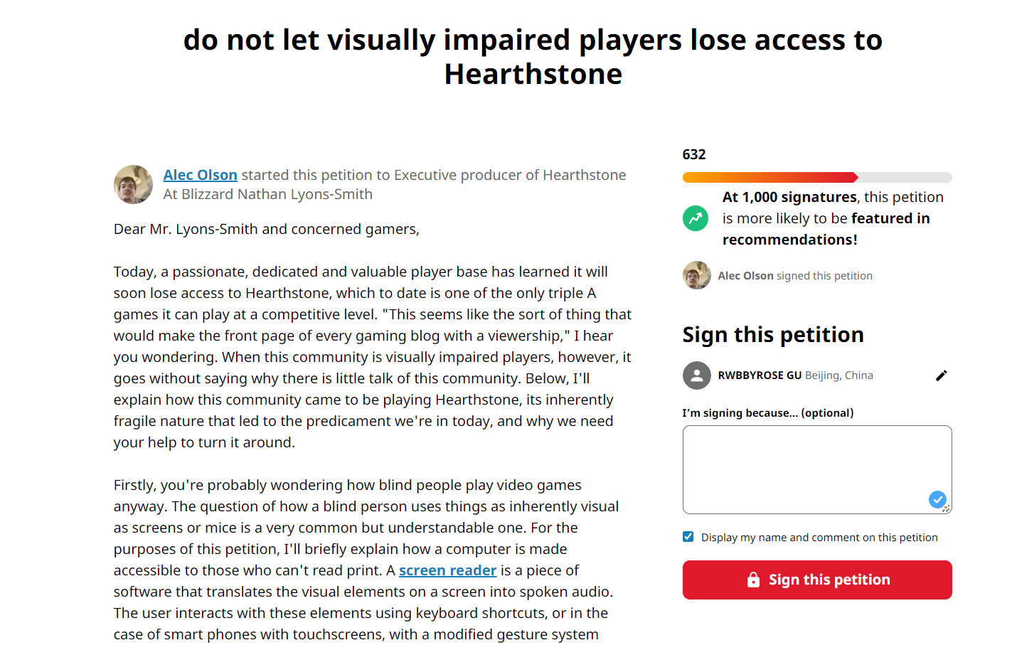1012x645 pixels.
Task: Click the gray user profile icon beside RWBBYROSE GU
Action: coord(696,375)
